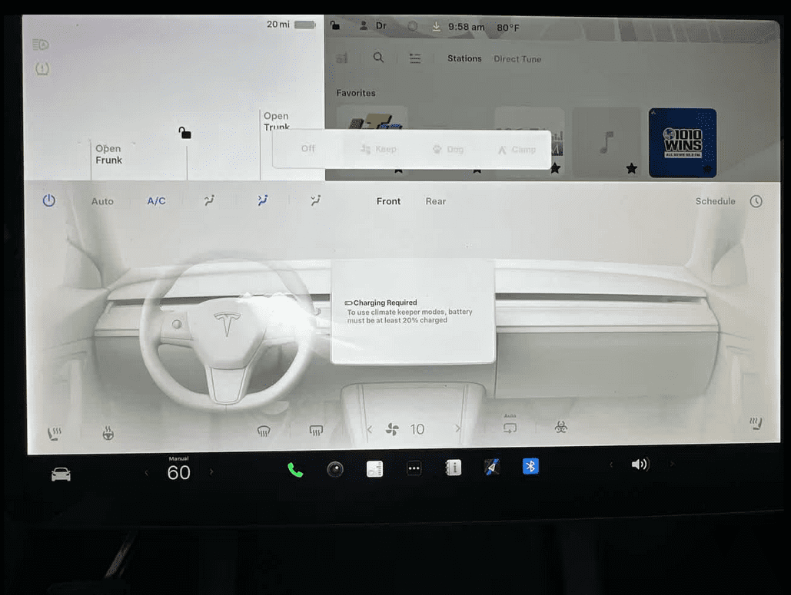Open the climate Schedule

[716, 201]
